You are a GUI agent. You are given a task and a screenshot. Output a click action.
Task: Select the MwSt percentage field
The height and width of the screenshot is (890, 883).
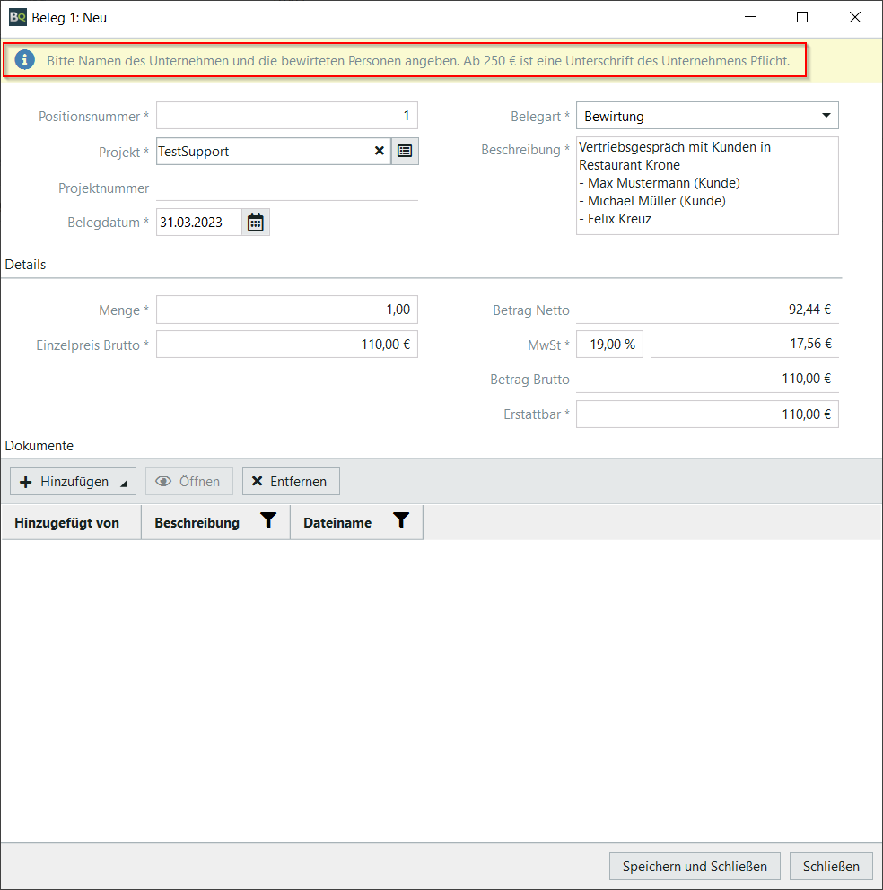(x=609, y=345)
